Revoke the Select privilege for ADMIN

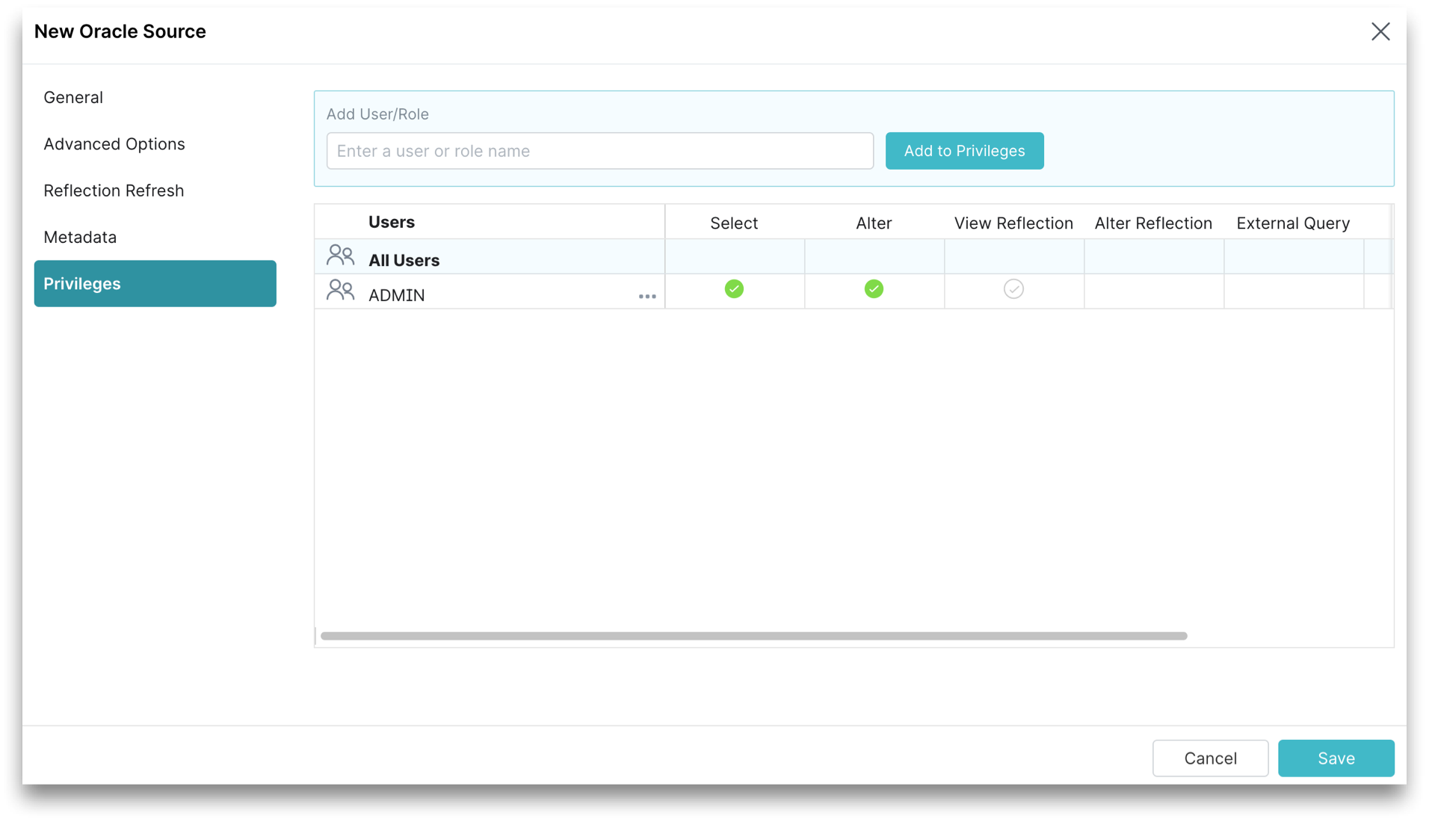pyautogui.click(x=734, y=289)
